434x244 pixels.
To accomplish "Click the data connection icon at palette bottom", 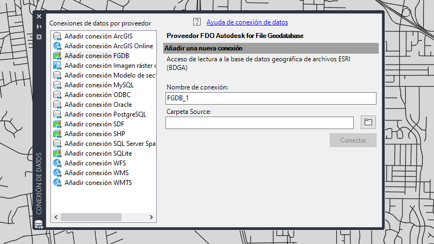I will [39, 224].
